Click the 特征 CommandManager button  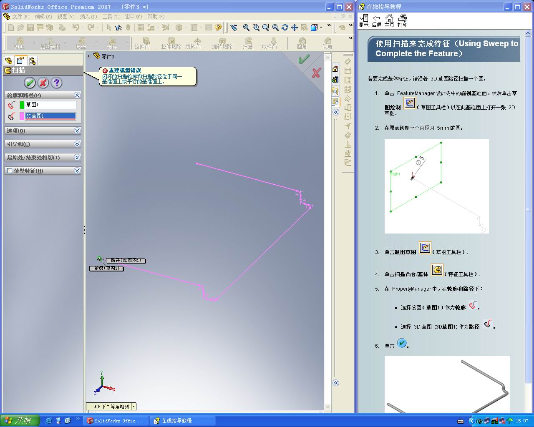(19, 43)
